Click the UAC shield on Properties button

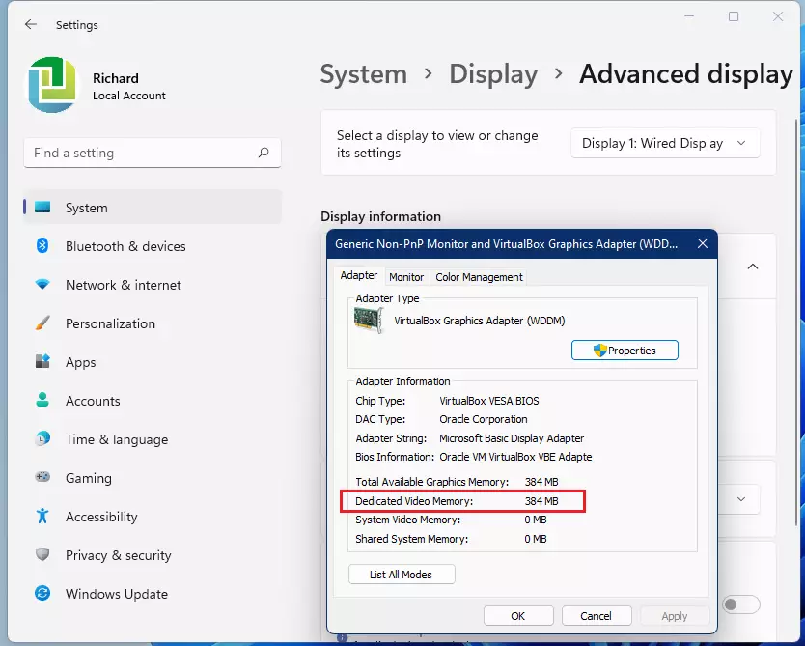pos(599,351)
